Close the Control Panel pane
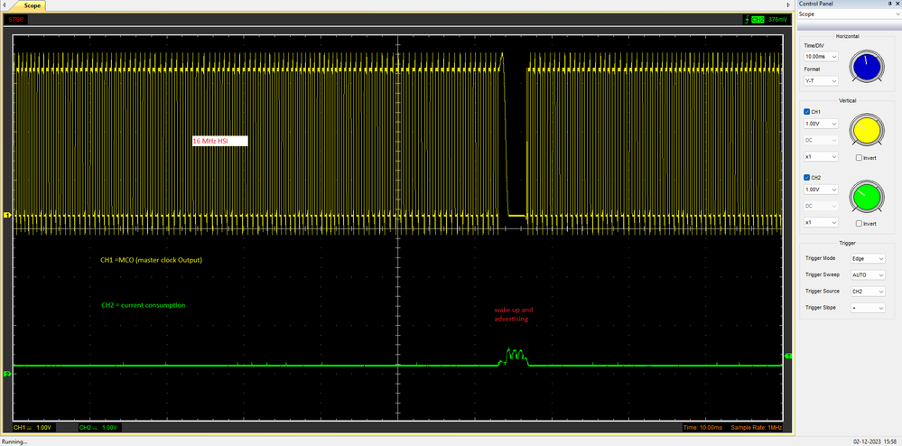Viewport: 902px width, 446px height. tap(897, 4)
